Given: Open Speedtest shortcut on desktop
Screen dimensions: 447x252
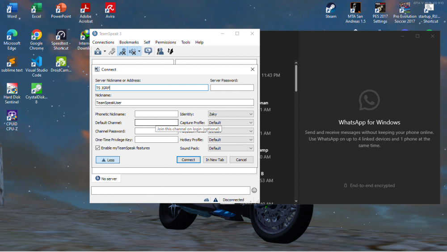Looking at the screenshot, I should point(61,40).
